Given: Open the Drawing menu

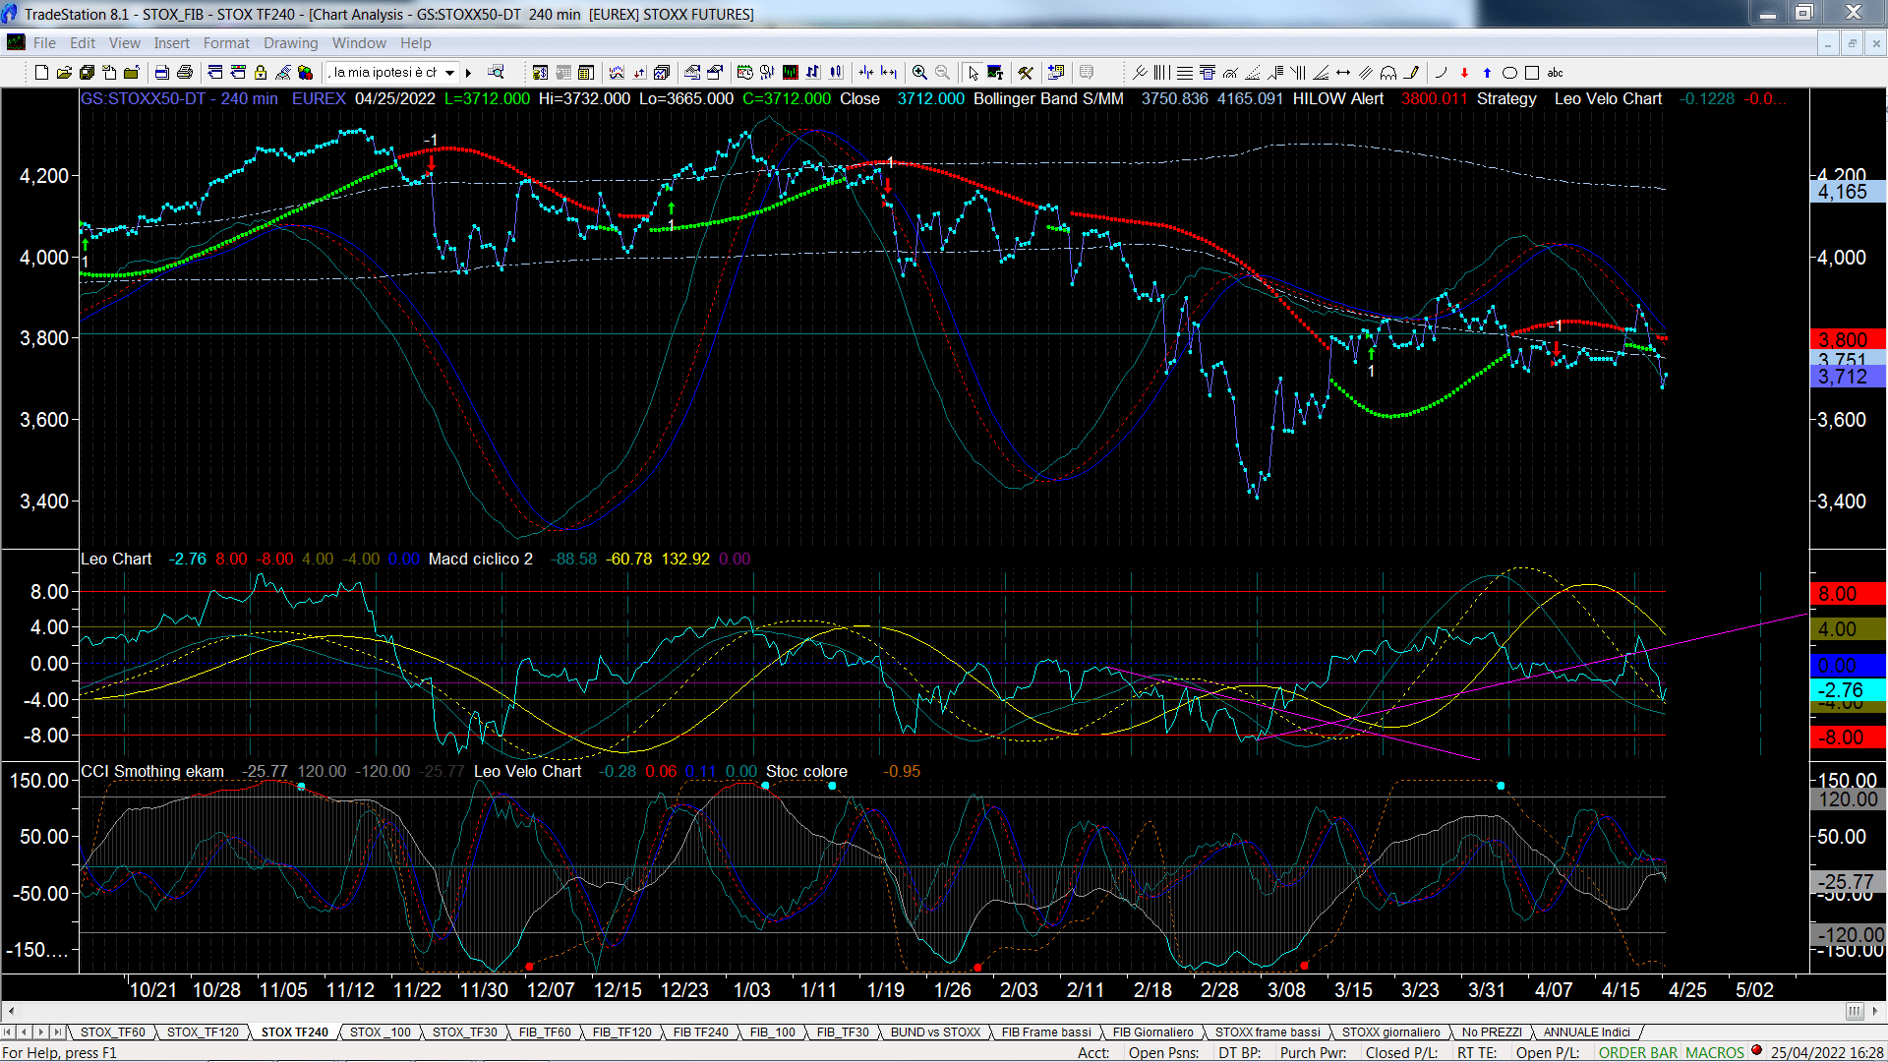Looking at the screenshot, I should pyautogui.click(x=290, y=43).
